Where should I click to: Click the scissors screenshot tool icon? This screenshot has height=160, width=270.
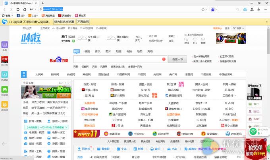click(252, 9)
